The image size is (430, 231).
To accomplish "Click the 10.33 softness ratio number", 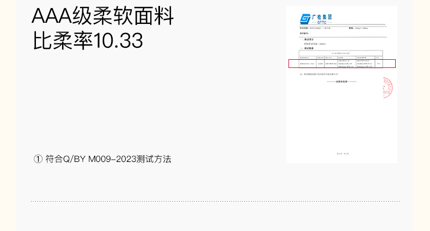I will 119,41.
